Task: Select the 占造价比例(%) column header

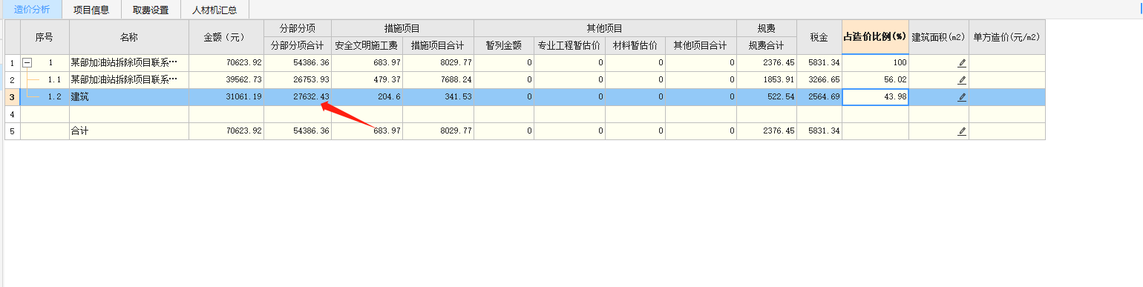Action: (x=875, y=37)
